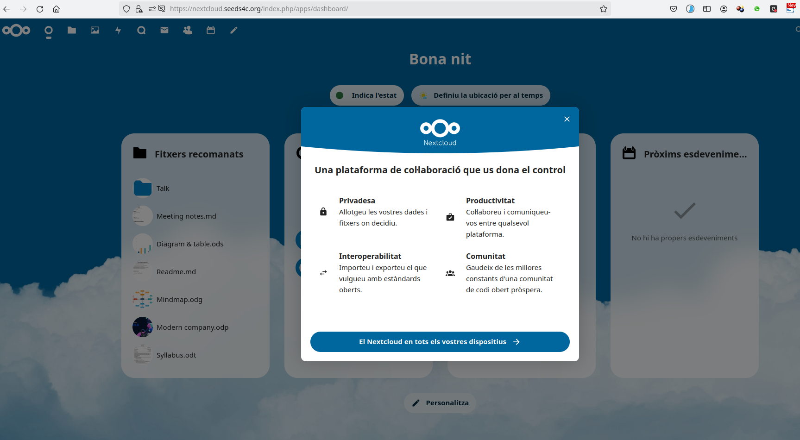Open the Talk app icon
Viewport: 800px width, 440px height.
click(x=141, y=30)
